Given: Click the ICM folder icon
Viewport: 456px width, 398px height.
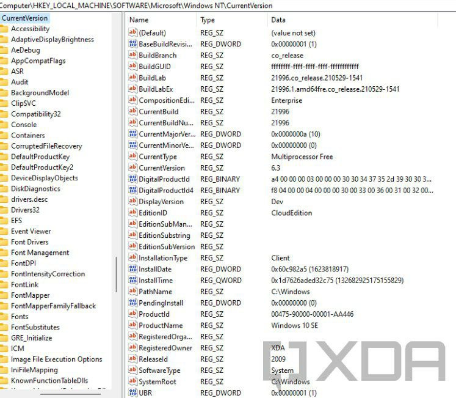Looking at the screenshot, I should pyautogui.click(x=4, y=348).
